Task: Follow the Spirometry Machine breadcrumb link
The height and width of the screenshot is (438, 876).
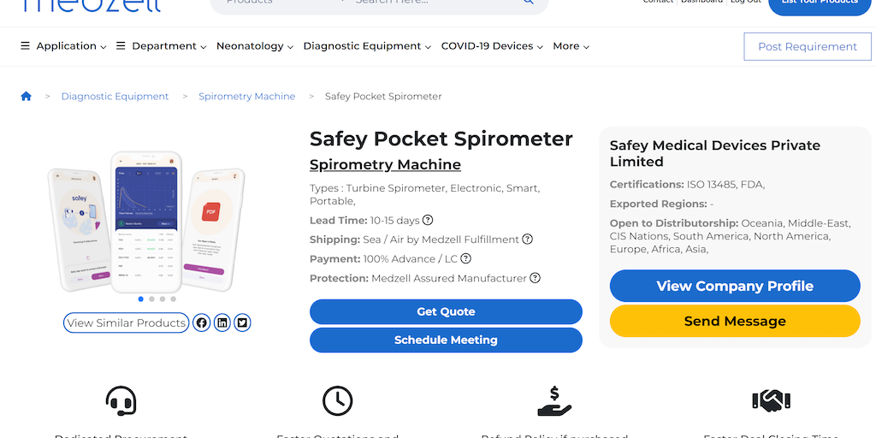Action: tap(246, 97)
